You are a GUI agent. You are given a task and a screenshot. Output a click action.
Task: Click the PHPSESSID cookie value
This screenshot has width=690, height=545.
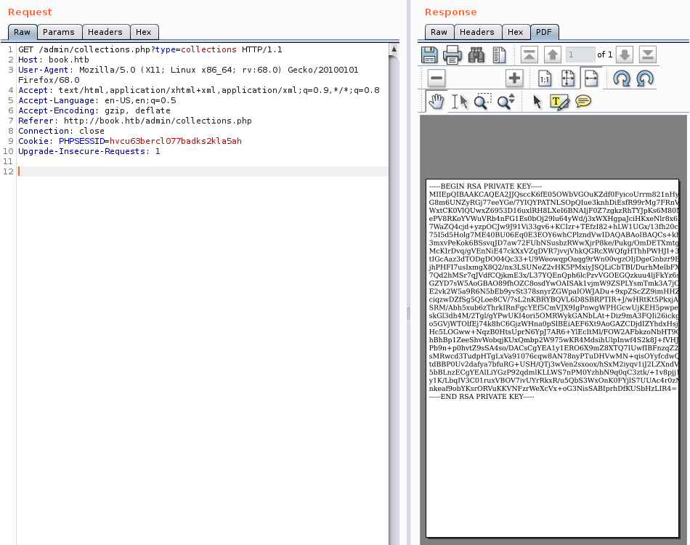[176, 141]
